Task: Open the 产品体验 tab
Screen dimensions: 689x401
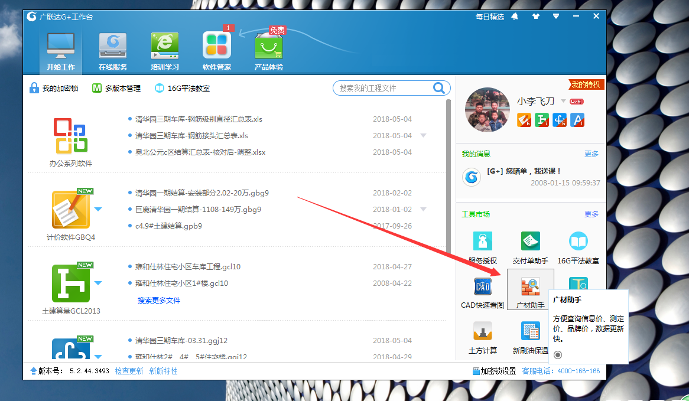Action: 269,51
